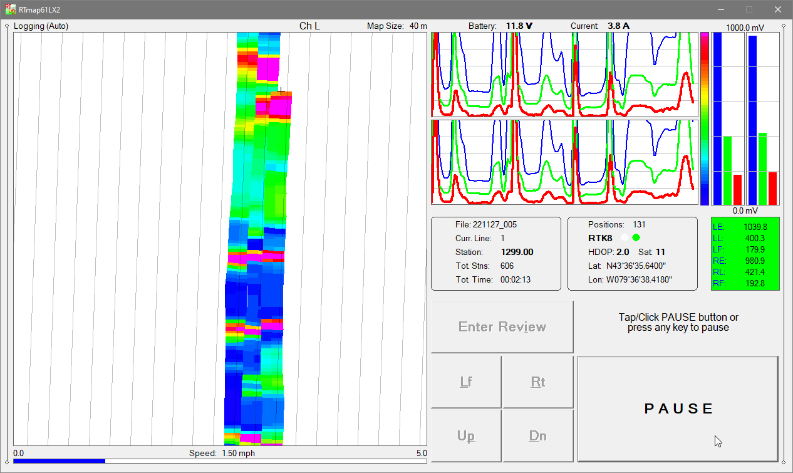
Task: Click the Logging (Auto) status label
Action: pyautogui.click(x=41, y=26)
